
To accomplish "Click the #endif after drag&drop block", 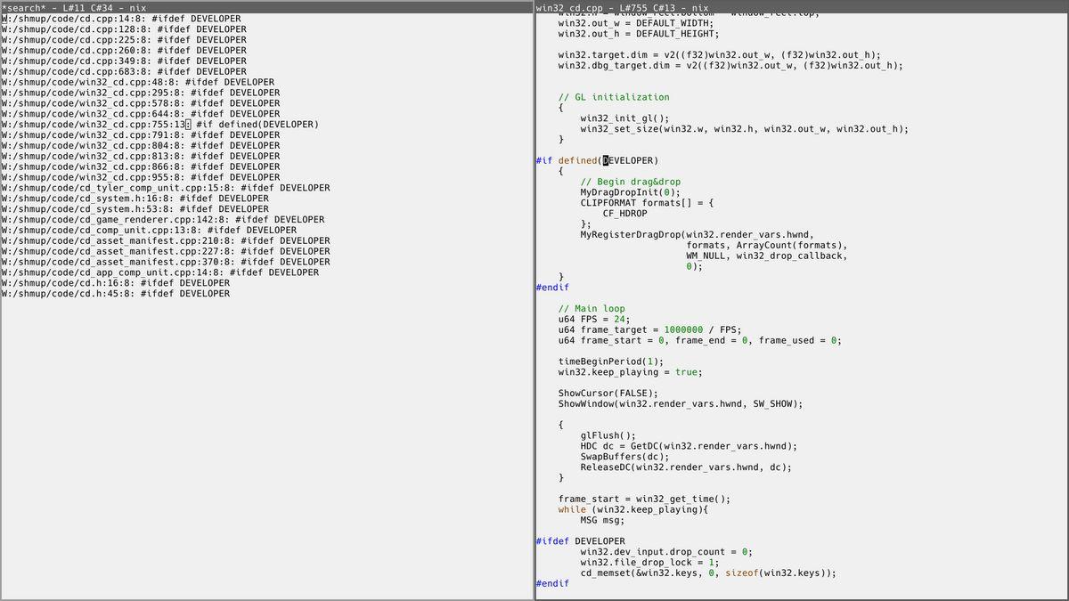I will [552, 288].
